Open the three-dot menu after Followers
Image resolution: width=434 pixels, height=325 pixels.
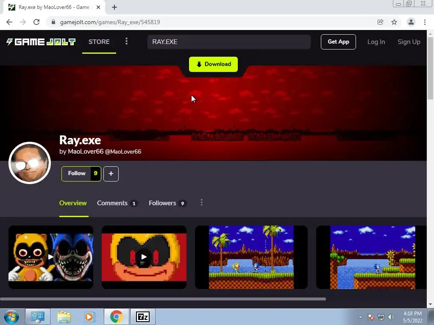[x=201, y=203]
